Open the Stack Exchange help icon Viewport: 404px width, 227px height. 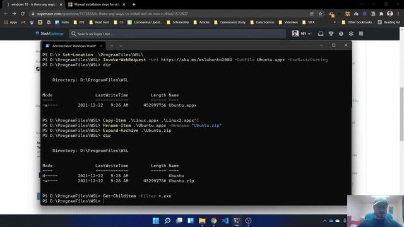pyautogui.click(x=341, y=33)
